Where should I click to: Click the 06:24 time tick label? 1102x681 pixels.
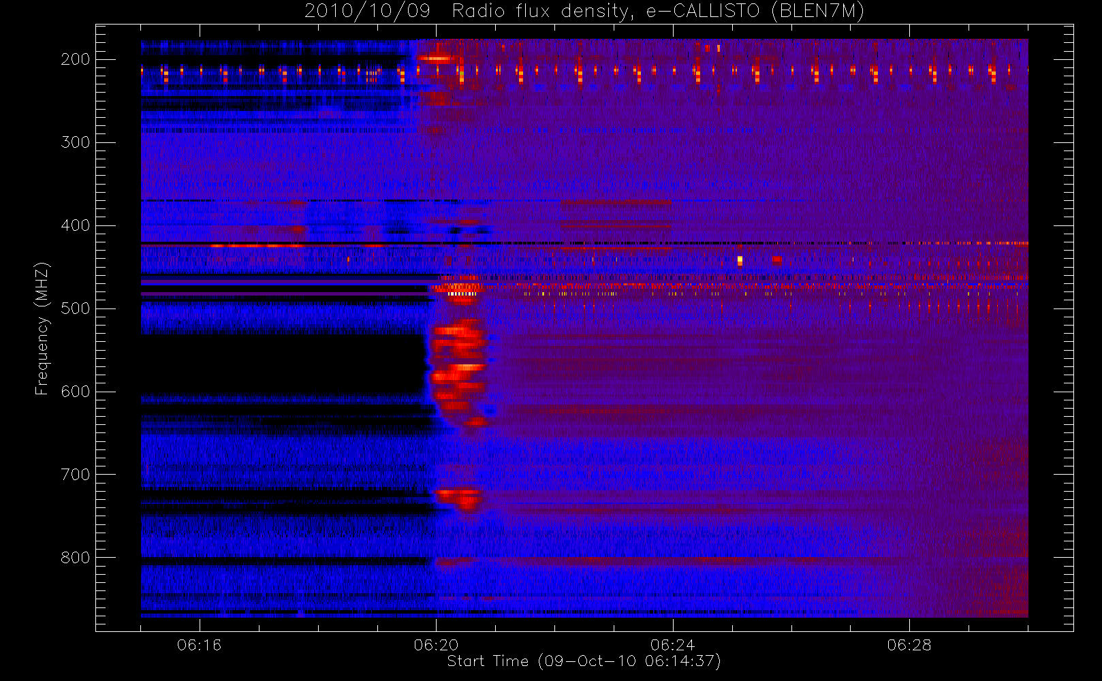pos(672,645)
